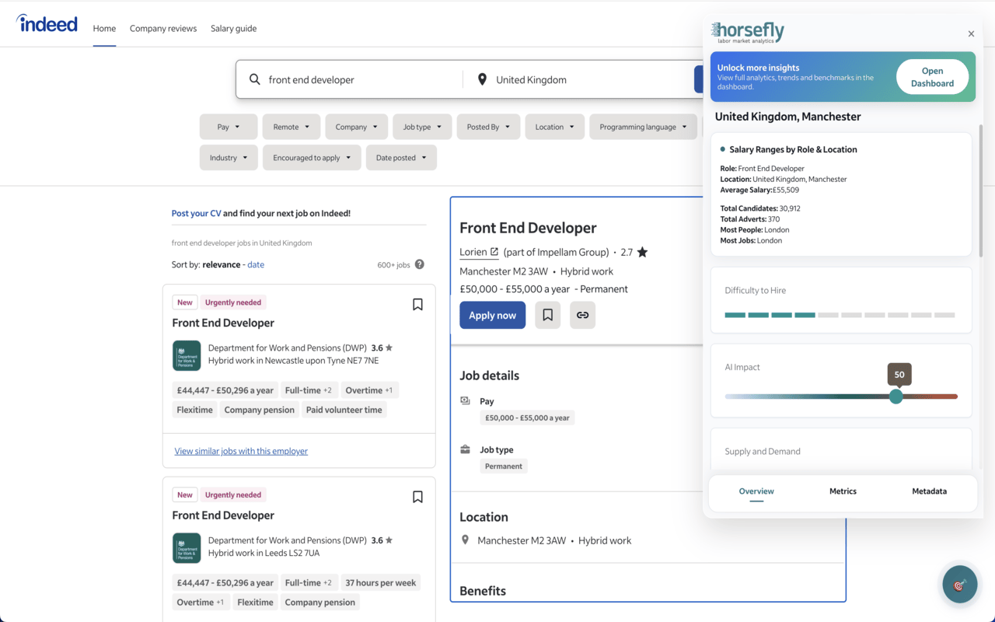Open the Newcastle Front End Developer job title
This screenshot has width=995, height=622.
point(223,323)
